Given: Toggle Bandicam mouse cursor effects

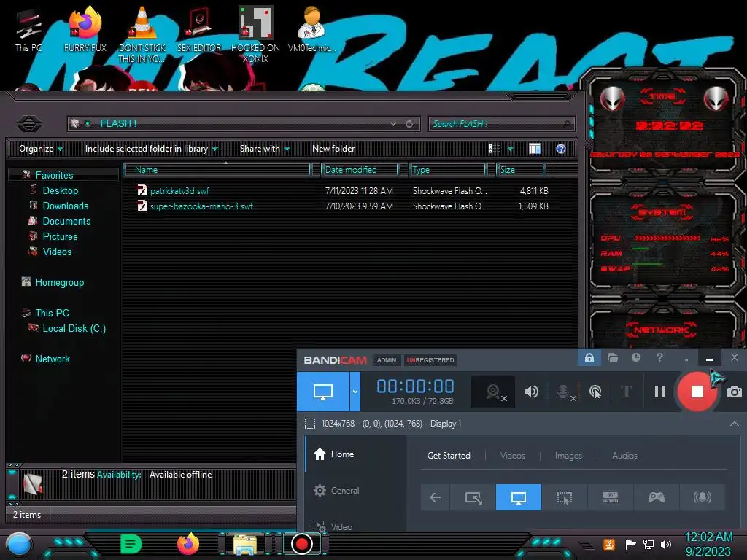Looking at the screenshot, I should point(595,392).
